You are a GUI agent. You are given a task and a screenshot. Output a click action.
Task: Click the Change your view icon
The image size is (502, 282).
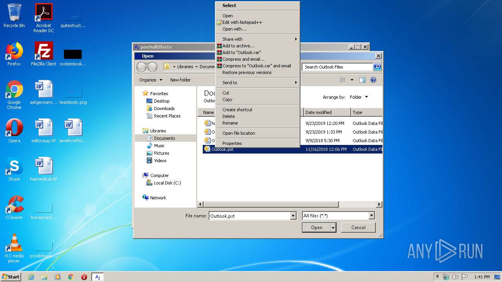pyautogui.click(x=342, y=80)
